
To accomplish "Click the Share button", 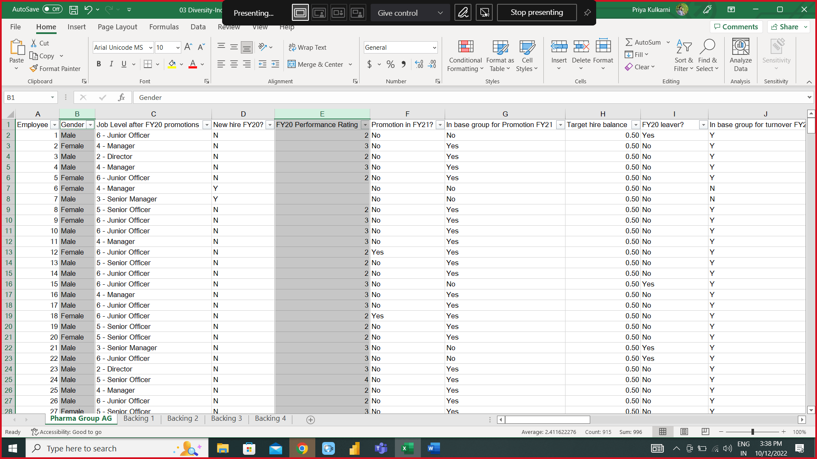I will pos(788,27).
